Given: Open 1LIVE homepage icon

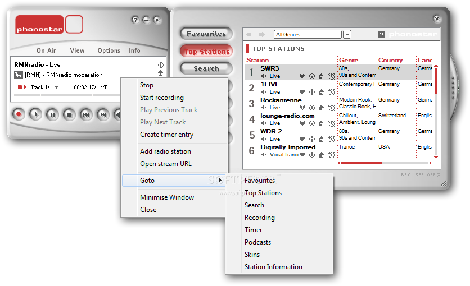Looking at the screenshot, I should coord(322,92).
